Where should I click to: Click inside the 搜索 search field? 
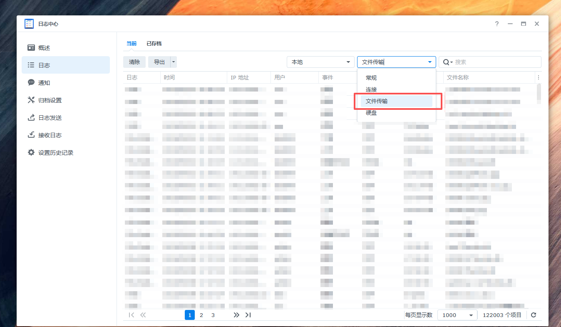point(479,62)
